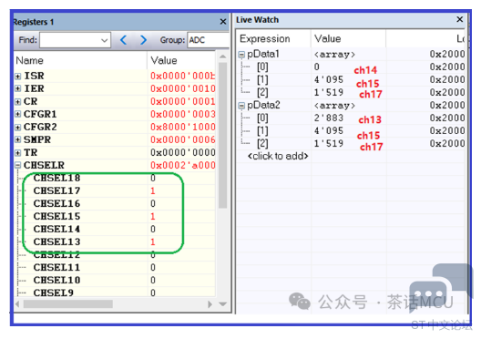Click the pData2 [0] value 2'883
Screen dimensions: 481x339
329,118
